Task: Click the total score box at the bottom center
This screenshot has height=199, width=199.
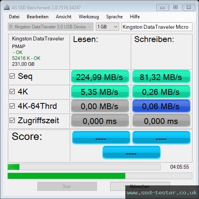Action: [x=132, y=152]
